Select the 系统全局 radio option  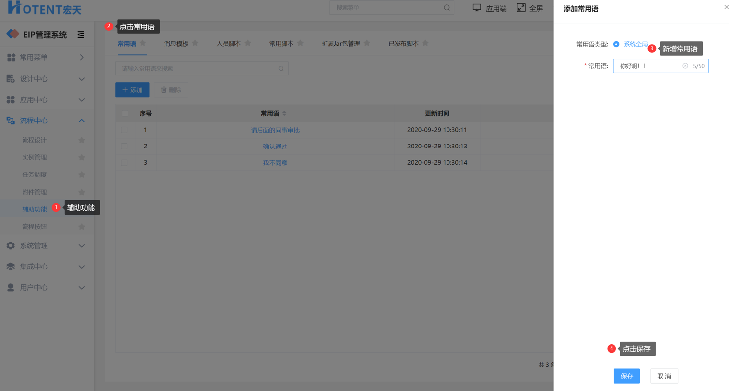616,44
